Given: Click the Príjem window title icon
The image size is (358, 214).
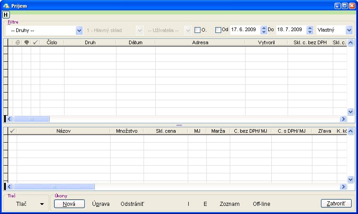Looking at the screenshot, I should coord(5,5).
